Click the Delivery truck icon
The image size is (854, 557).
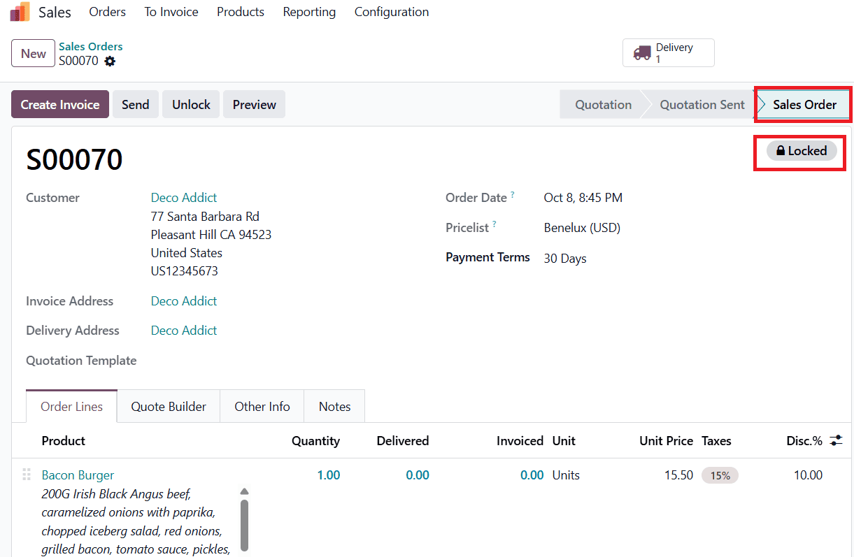click(x=641, y=53)
